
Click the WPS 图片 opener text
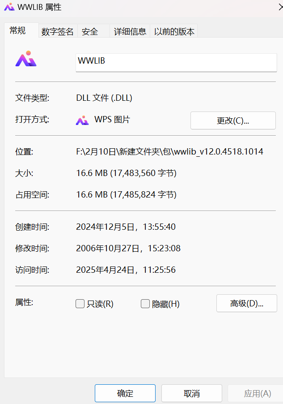(x=112, y=120)
